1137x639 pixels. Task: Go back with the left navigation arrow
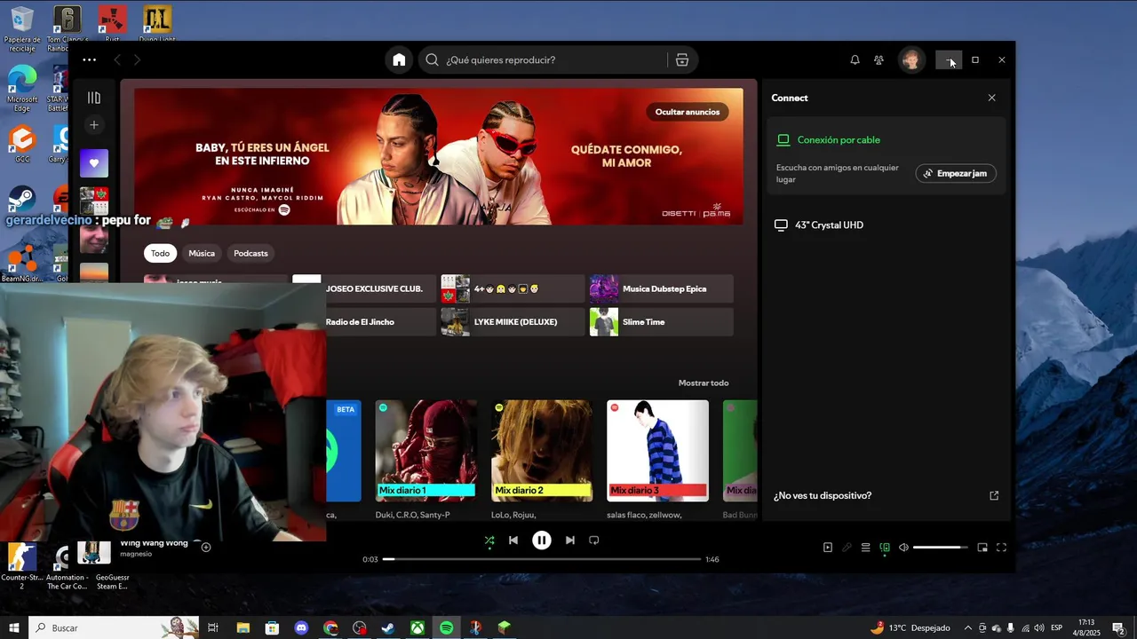point(117,59)
